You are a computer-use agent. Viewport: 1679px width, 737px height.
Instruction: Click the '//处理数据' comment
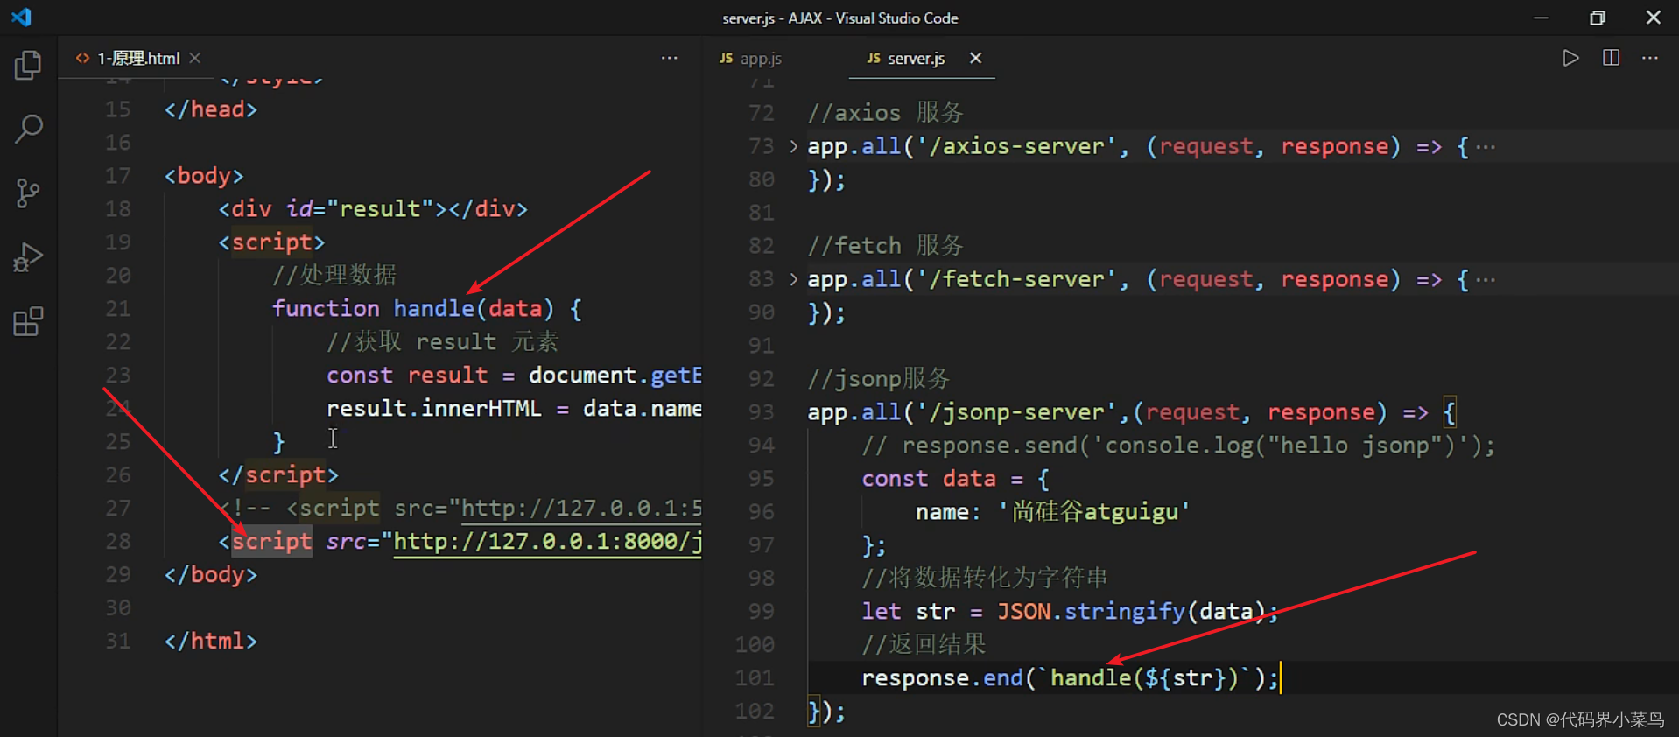click(x=334, y=276)
